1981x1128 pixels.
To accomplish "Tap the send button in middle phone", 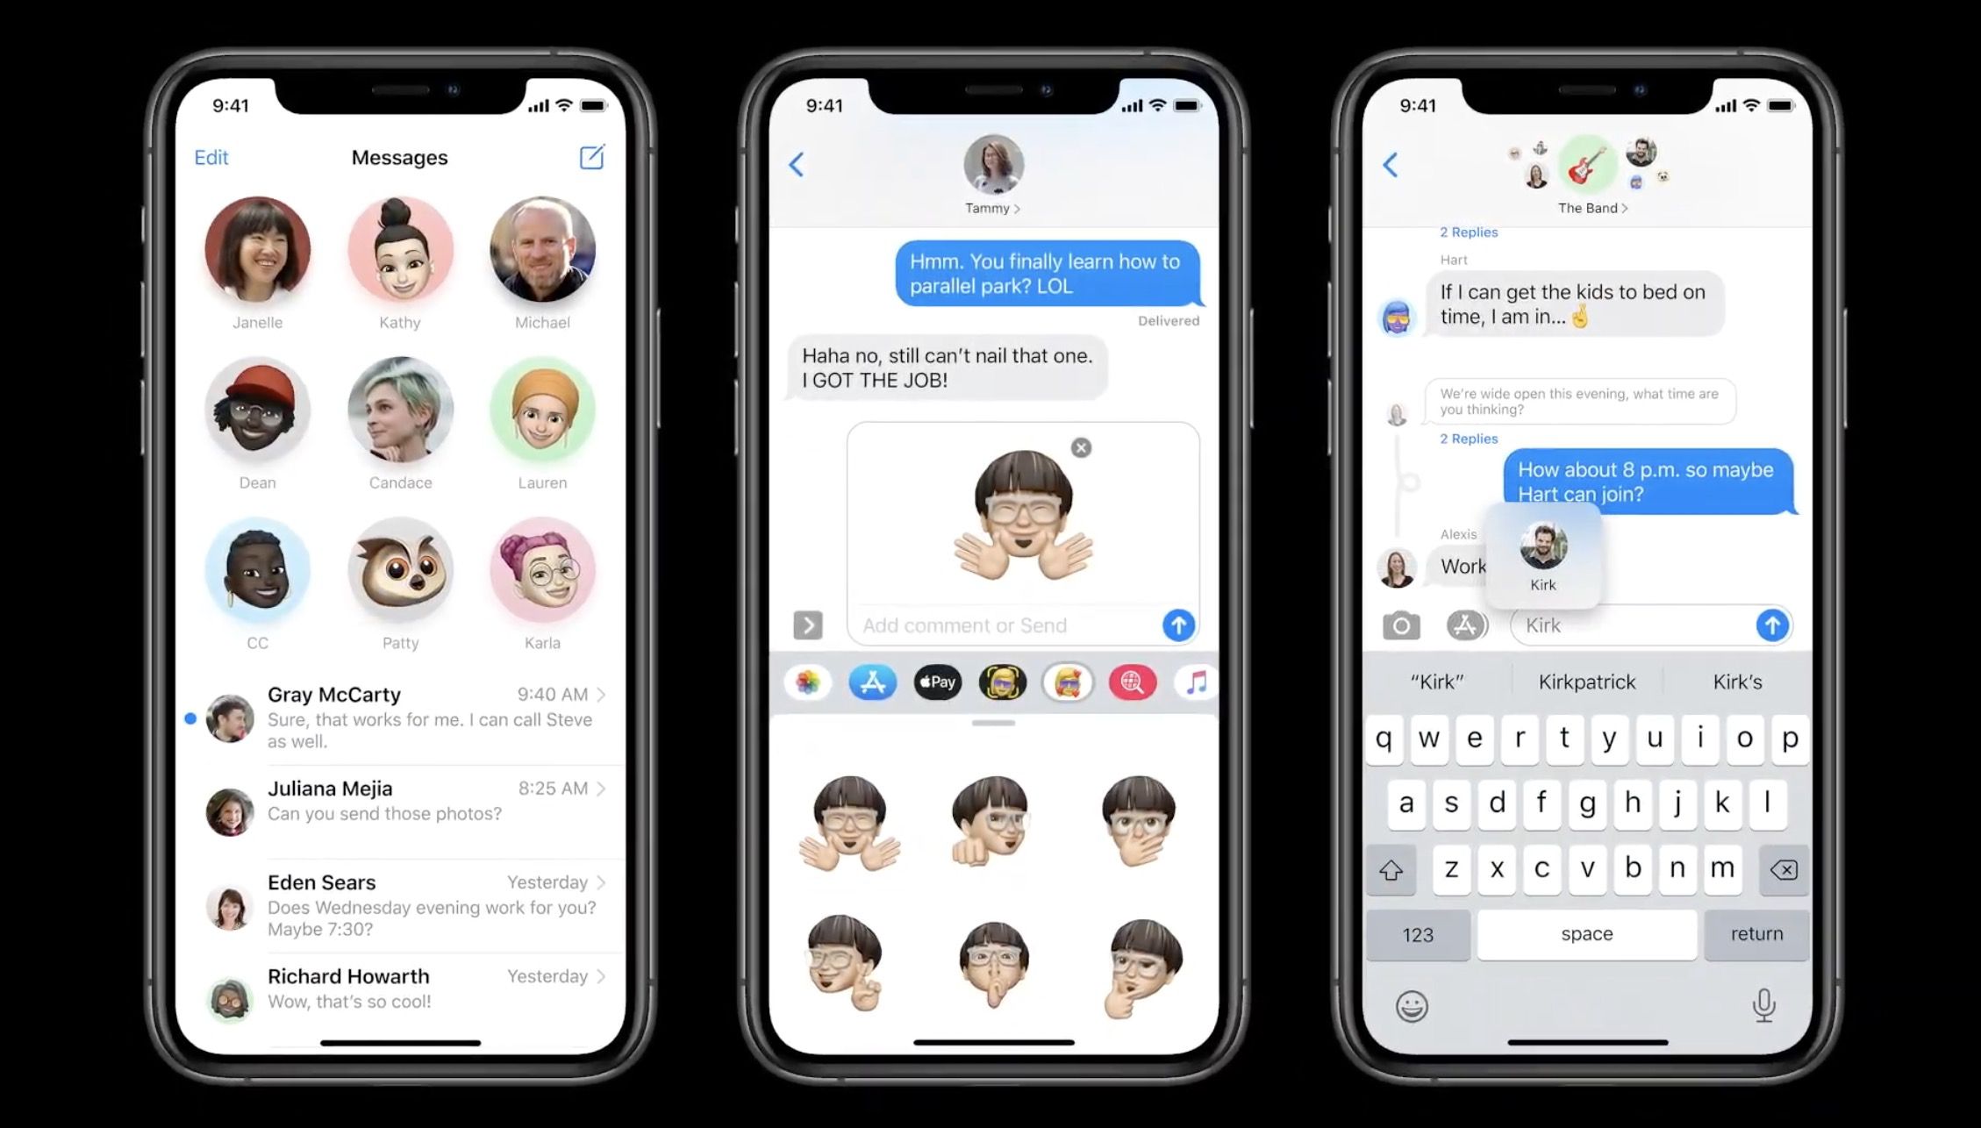I will click(1178, 625).
